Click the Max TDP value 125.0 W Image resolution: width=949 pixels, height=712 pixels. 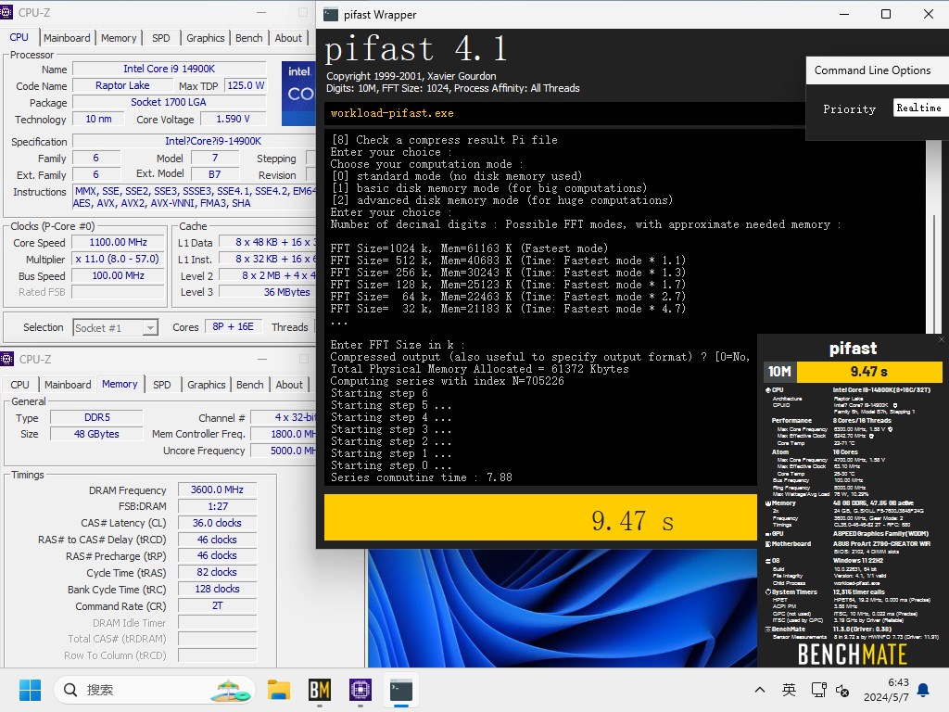(246, 85)
